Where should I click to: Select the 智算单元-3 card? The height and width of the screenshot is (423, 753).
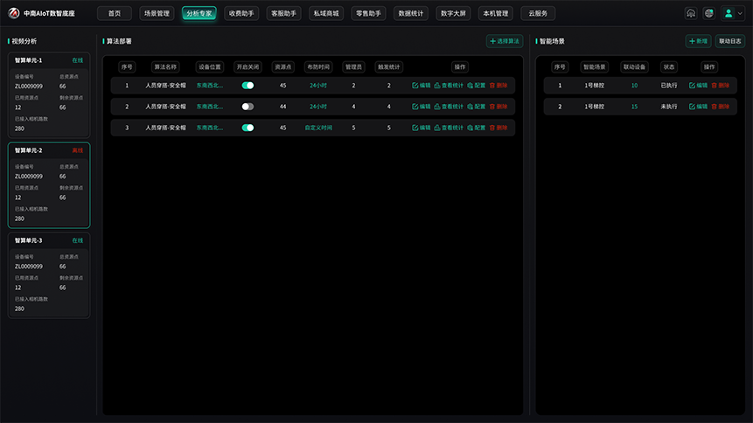[x=49, y=275]
